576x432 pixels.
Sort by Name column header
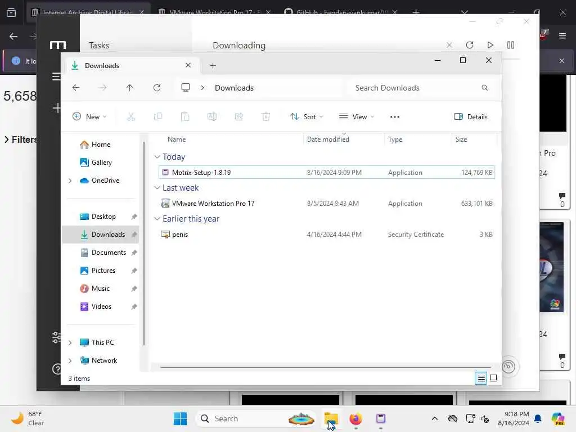click(176, 139)
